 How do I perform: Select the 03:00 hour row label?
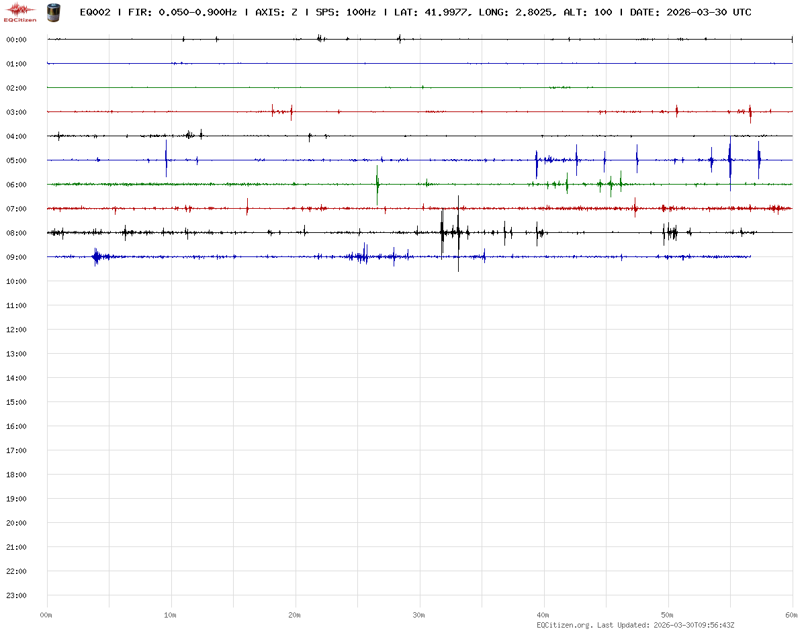pos(16,112)
